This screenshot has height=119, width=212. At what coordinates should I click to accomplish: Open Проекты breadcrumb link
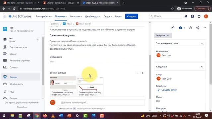54,23
